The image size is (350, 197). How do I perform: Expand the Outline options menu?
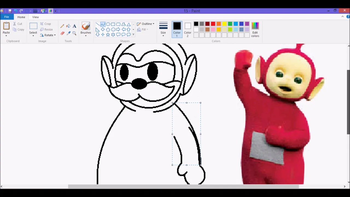[x=153, y=24]
